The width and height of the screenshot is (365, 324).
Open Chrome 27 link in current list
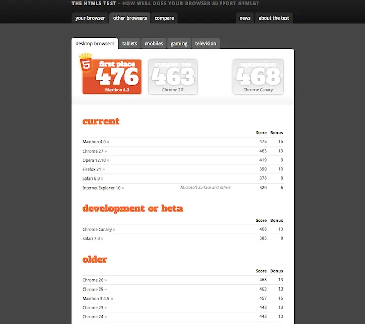point(94,151)
